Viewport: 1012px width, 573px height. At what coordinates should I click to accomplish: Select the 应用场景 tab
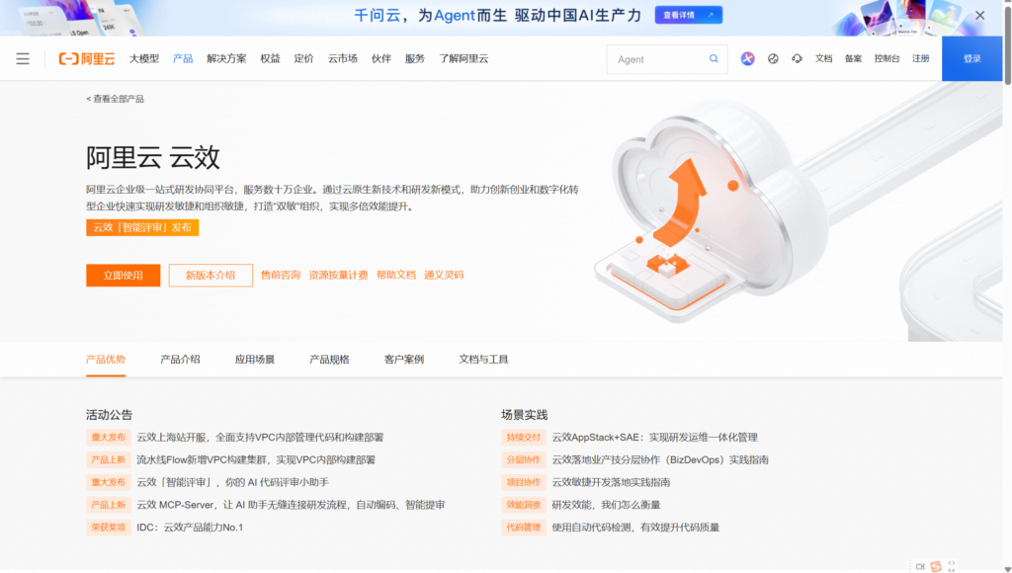(255, 360)
